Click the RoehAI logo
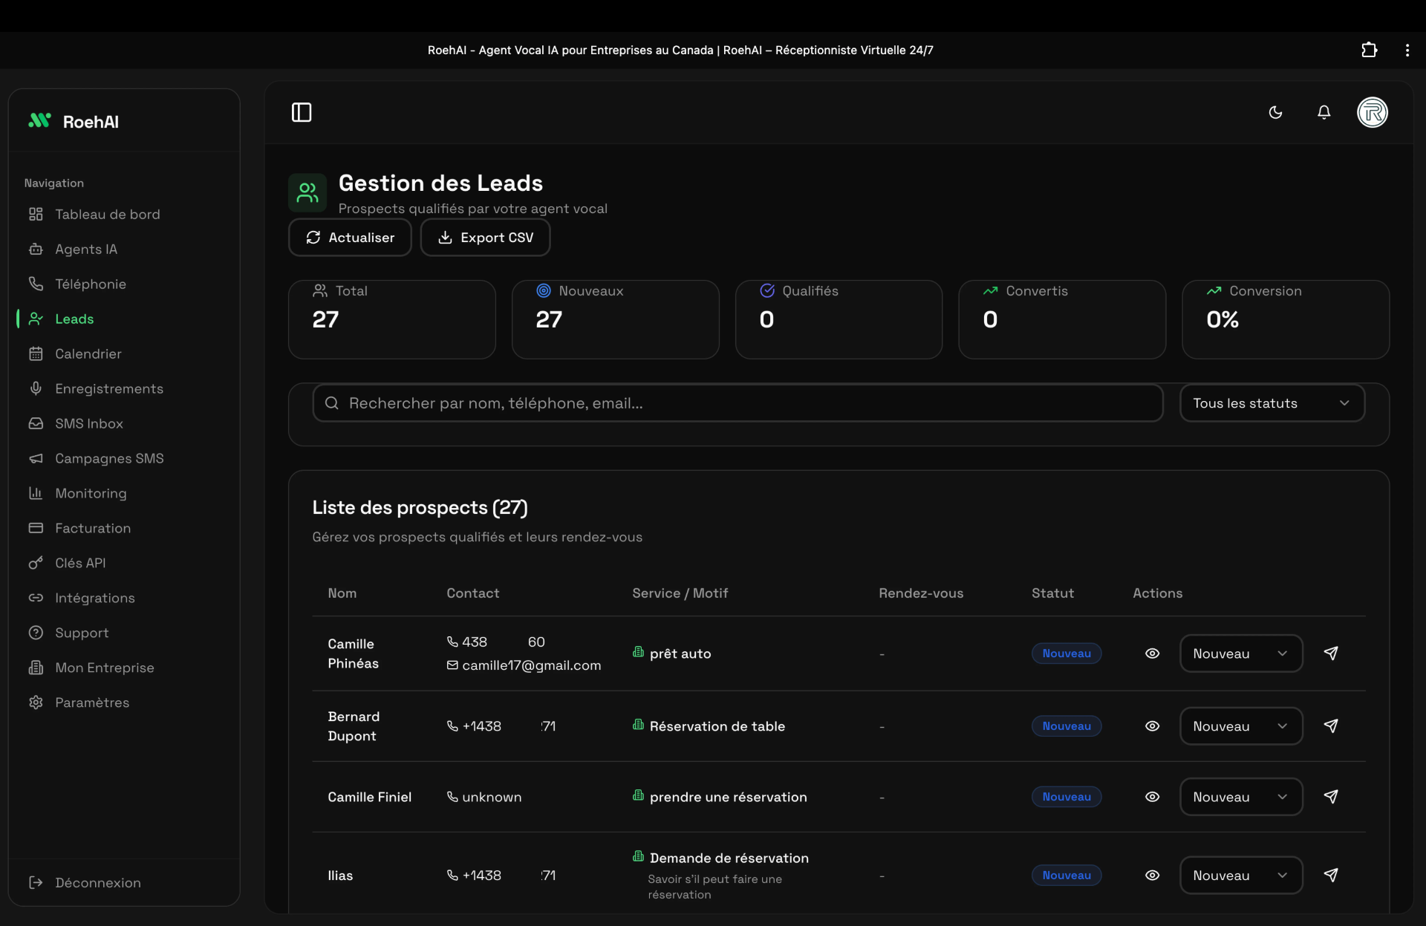1426x926 pixels. click(74, 121)
